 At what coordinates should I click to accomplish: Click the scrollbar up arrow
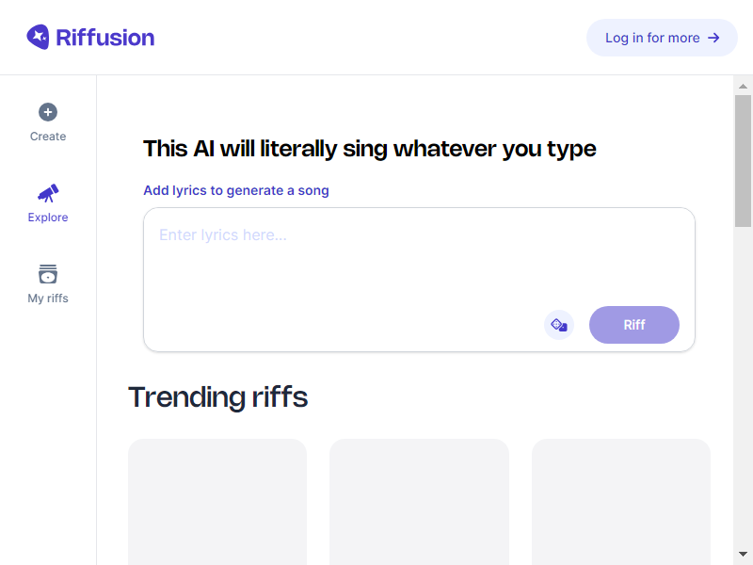coord(745,87)
